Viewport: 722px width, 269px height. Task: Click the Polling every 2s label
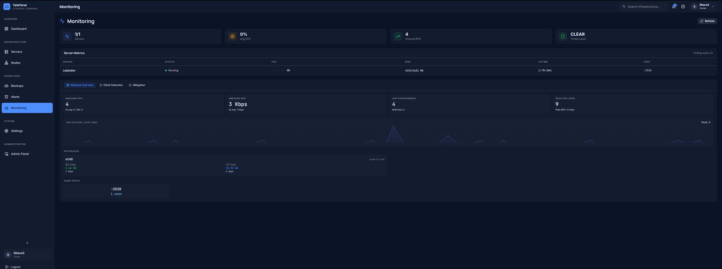(703, 53)
